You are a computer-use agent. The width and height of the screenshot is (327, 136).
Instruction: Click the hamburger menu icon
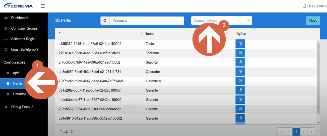[43, 6]
